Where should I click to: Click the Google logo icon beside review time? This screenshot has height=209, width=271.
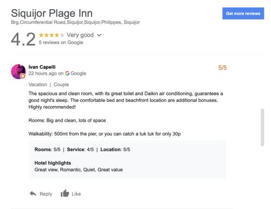(x=67, y=74)
